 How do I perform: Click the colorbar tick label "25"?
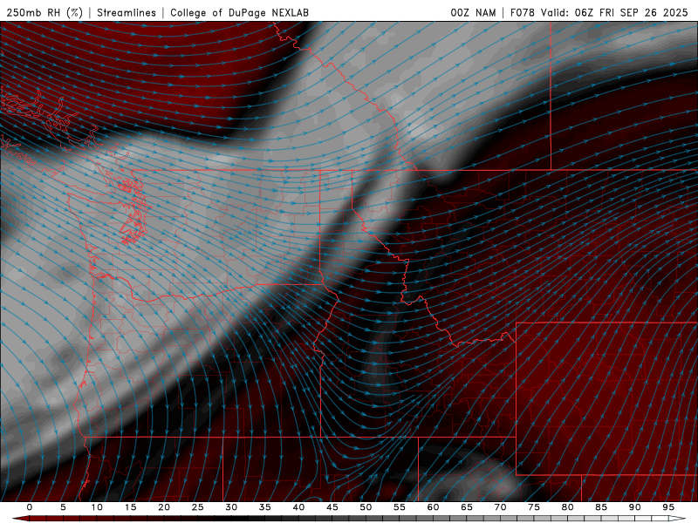(x=198, y=507)
